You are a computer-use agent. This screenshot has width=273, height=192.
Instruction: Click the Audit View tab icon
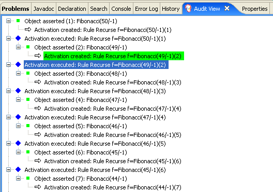[x=188, y=8]
